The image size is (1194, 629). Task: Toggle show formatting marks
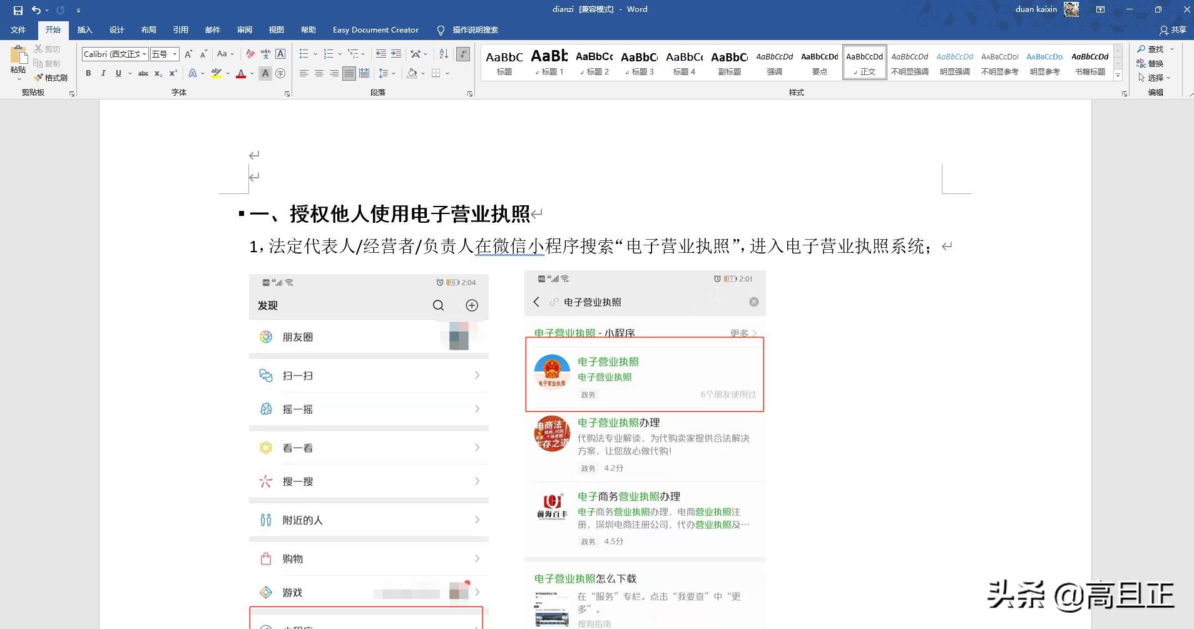click(462, 54)
